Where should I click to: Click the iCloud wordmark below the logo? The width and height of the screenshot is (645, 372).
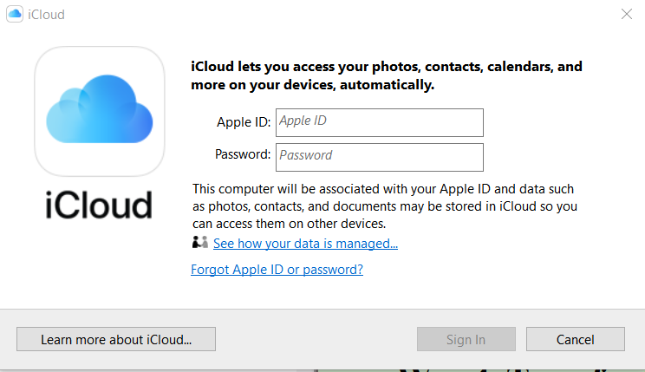coord(99,205)
